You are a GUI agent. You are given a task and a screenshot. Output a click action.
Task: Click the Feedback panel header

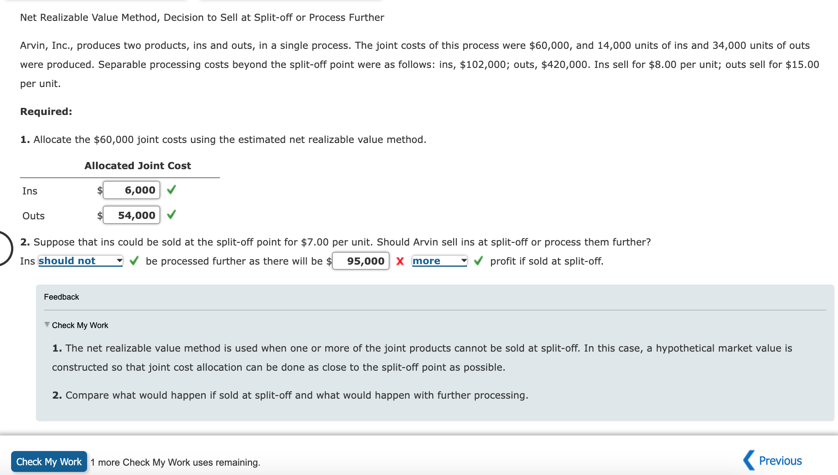pos(61,297)
